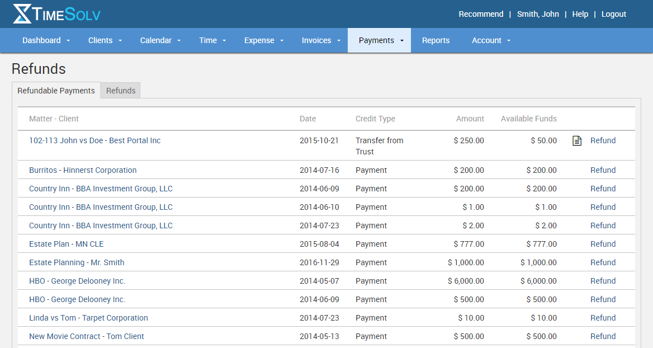653x348 pixels.
Task: Click the Smith, John account name
Action: [x=538, y=13]
